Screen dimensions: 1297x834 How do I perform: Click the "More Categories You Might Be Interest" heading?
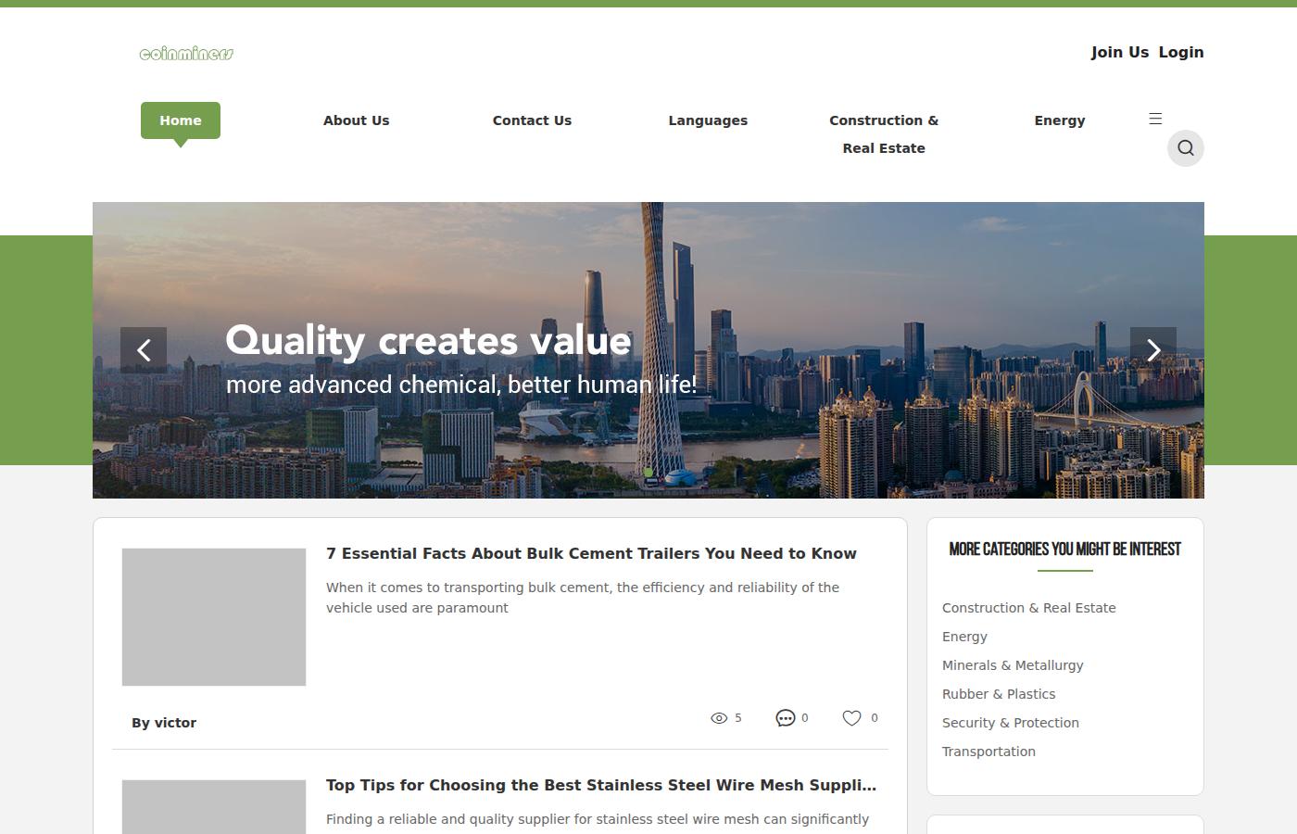[1065, 550]
